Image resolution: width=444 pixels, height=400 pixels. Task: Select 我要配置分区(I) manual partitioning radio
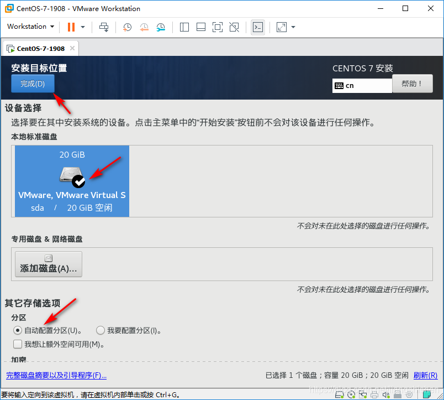coord(101,330)
